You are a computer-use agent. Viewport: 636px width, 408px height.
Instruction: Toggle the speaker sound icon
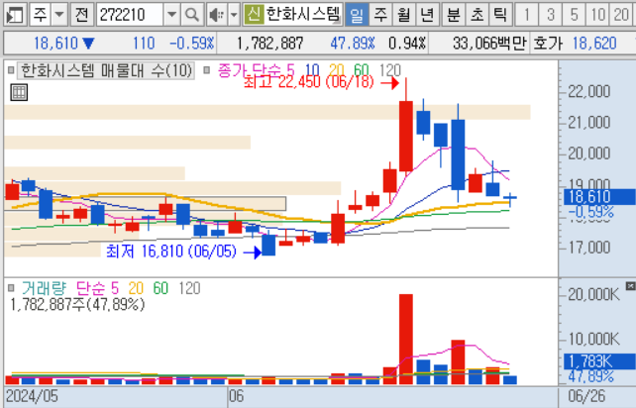click(217, 15)
